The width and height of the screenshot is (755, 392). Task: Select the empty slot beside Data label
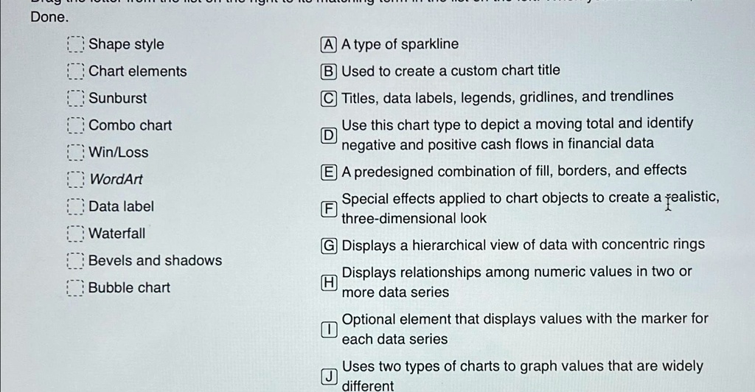pyautogui.click(x=75, y=206)
